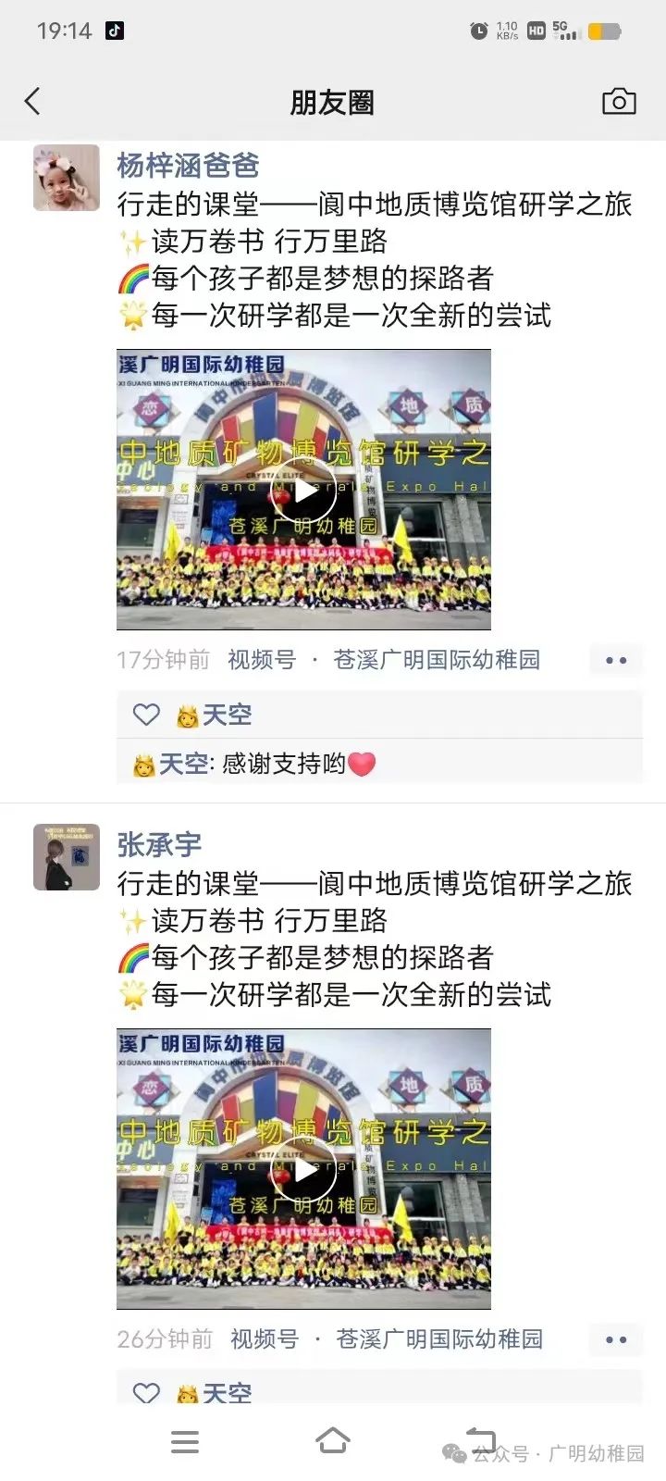Open 杨梓涵爸爸's profile avatar

click(x=67, y=178)
